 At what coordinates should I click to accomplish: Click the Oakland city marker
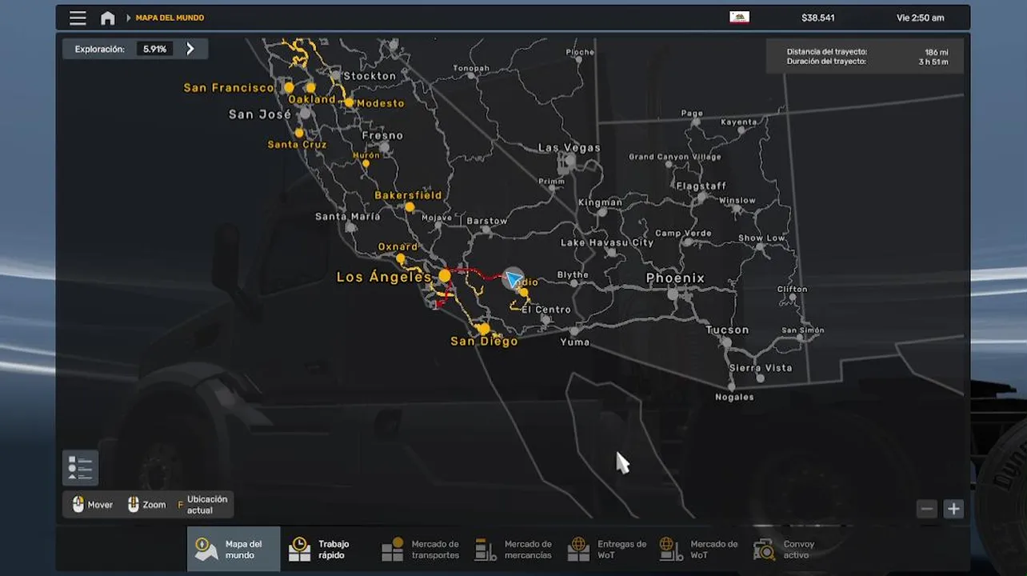tap(310, 87)
